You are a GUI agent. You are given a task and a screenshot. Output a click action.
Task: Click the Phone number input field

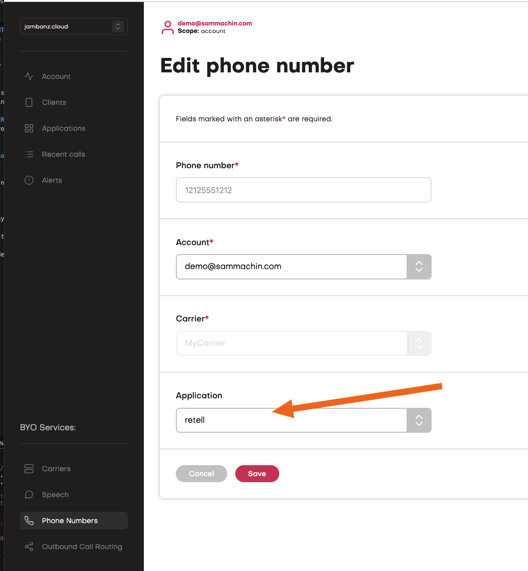(303, 190)
